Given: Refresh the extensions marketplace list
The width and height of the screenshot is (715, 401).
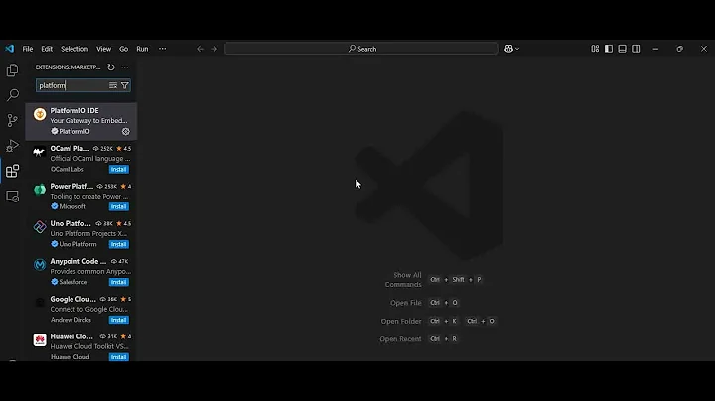Looking at the screenshot, I should (x=111, y=67).
